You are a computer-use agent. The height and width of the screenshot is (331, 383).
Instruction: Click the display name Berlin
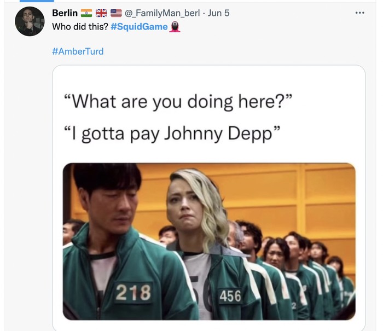click(65, 13)
